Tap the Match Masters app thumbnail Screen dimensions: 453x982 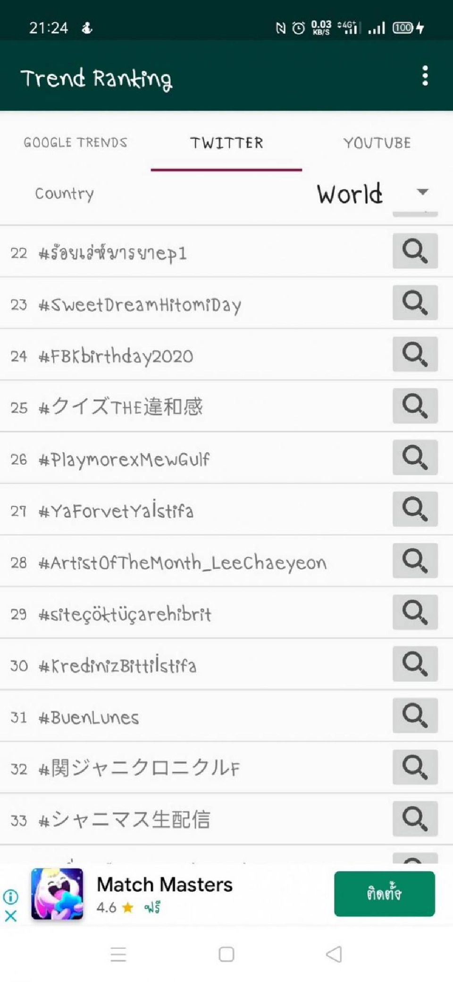pos(57,894)
